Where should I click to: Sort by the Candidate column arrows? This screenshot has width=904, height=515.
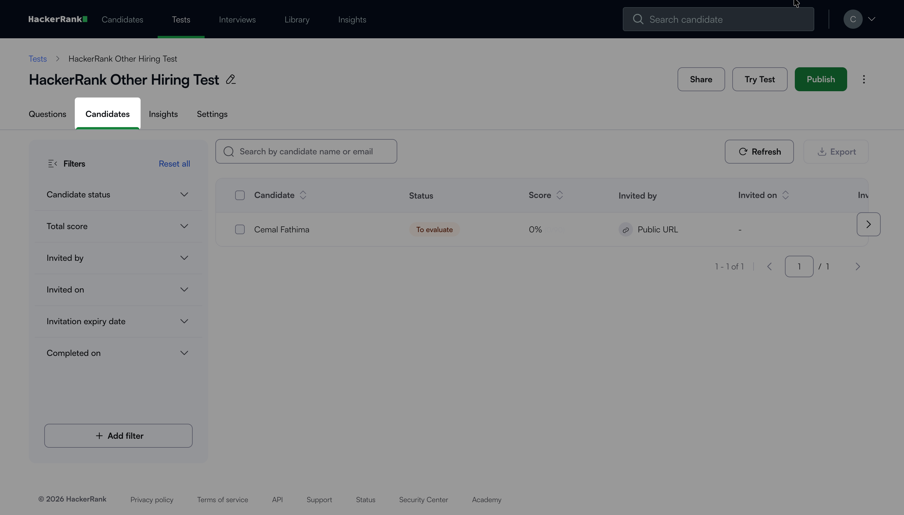[303, 195]
